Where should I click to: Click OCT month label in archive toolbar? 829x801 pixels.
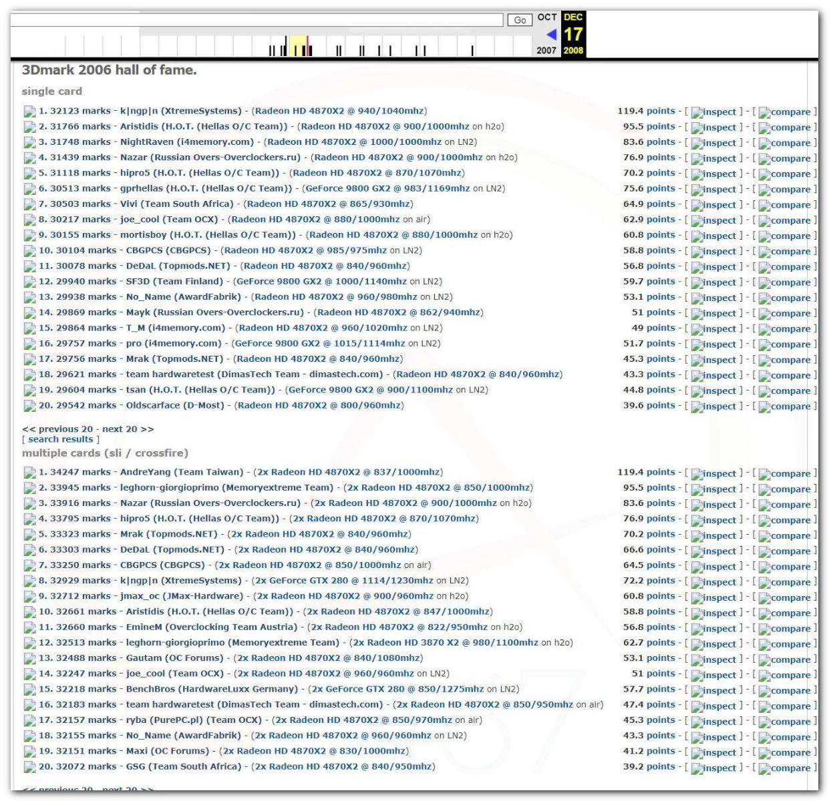547,17
